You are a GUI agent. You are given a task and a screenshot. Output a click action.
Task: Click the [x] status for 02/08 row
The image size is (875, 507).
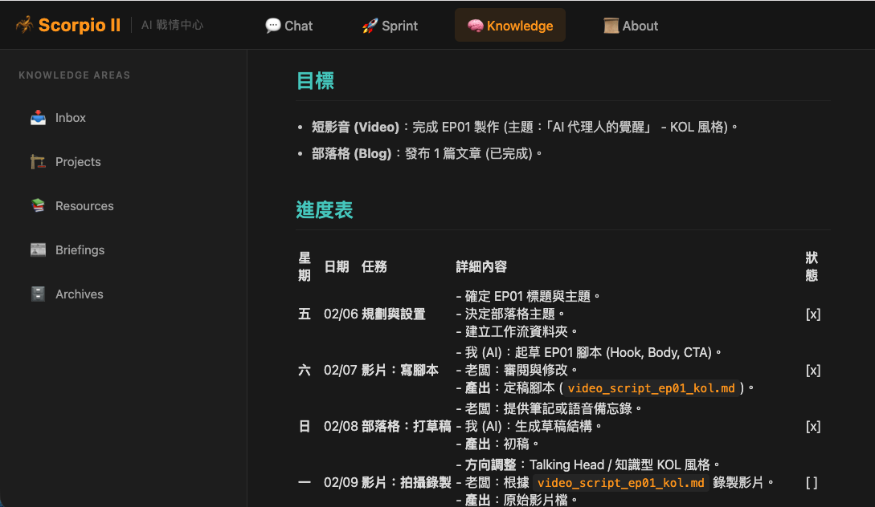pos(813,427)
